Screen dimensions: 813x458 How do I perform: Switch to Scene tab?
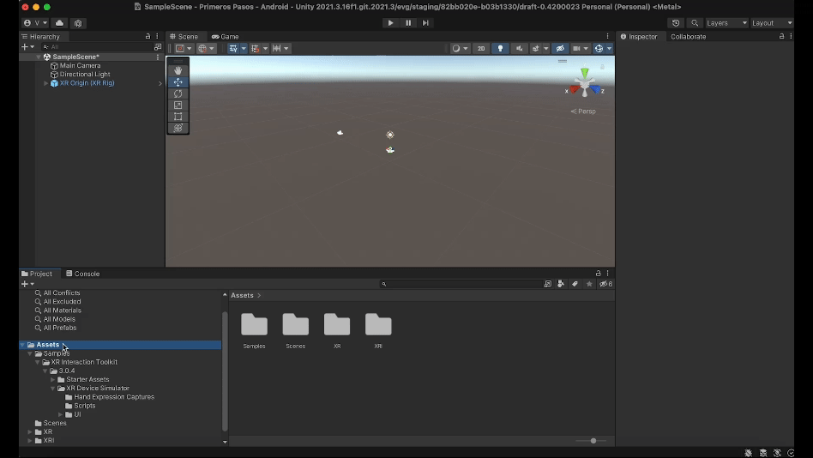(184, 36)
